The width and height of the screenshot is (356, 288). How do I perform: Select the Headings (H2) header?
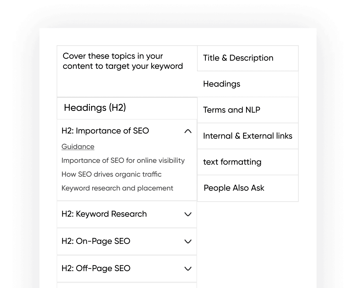[95, 108]
